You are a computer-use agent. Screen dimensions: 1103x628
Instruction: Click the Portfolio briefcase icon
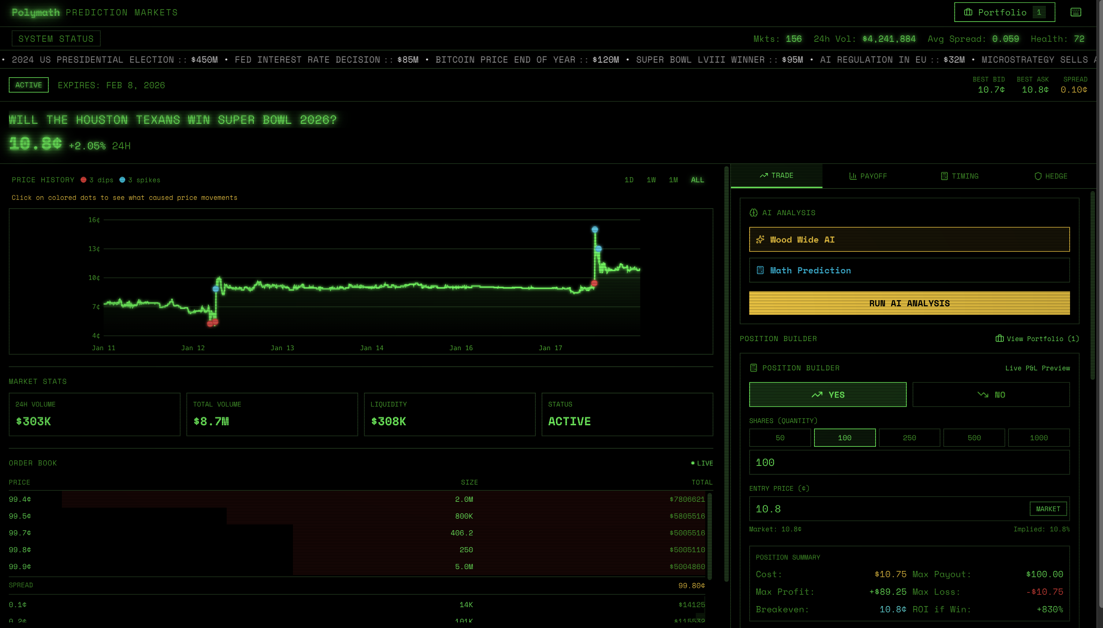click(x=968, y=12)
